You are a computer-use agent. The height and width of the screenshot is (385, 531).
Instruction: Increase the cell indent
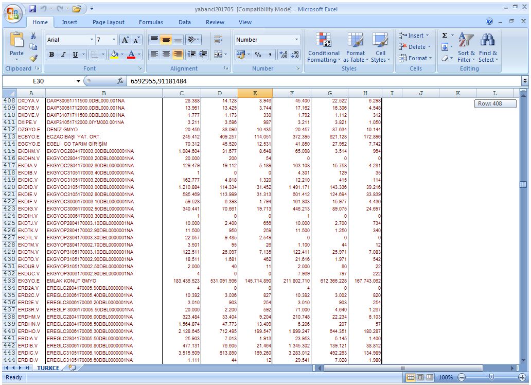203,55
